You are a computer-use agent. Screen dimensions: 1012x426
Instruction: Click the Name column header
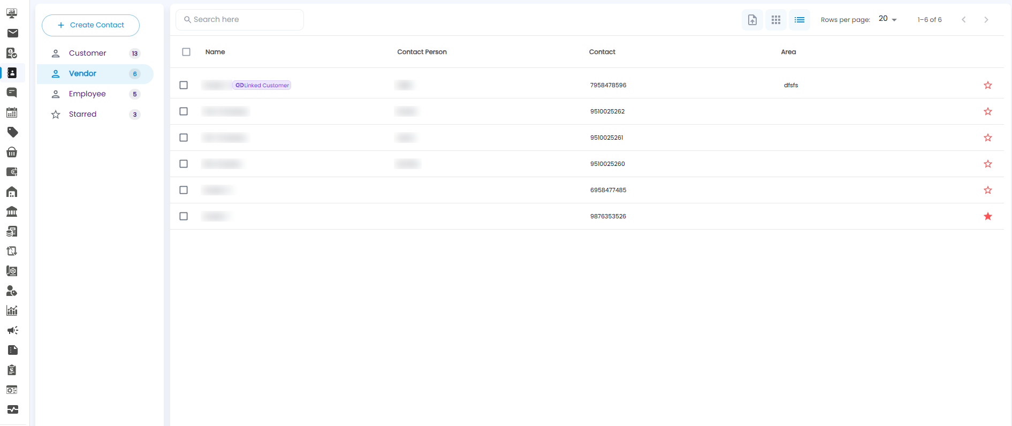pyautogui.click(x=215, y=52)
